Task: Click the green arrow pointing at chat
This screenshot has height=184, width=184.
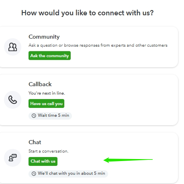Action: pos(128,160)
